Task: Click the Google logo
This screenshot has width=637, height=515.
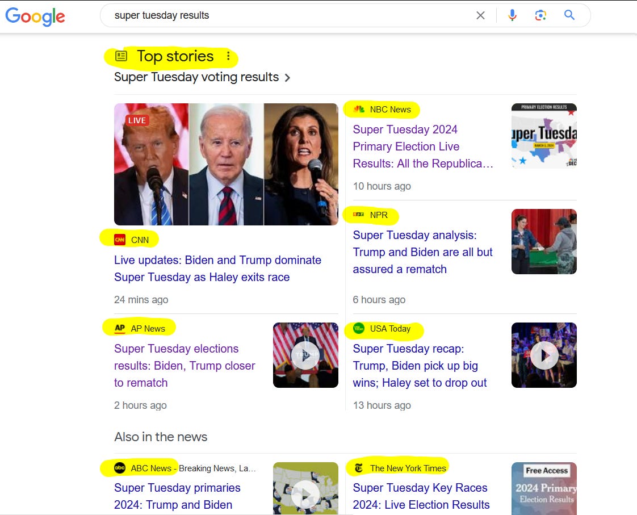Action: pyautogui.click(x=35, y=16)
